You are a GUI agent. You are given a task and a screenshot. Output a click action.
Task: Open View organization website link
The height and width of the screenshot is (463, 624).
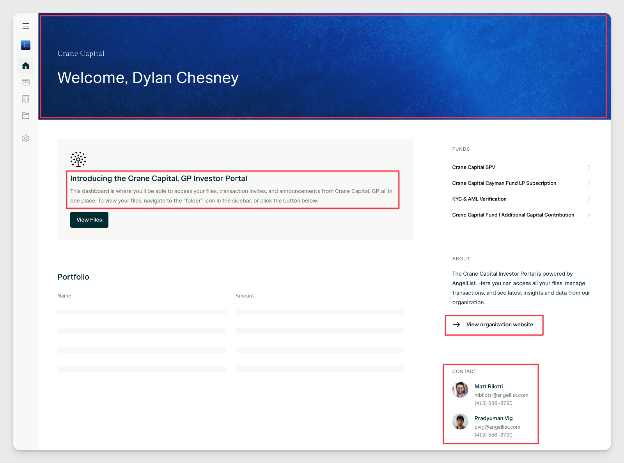tap(500, 324)
